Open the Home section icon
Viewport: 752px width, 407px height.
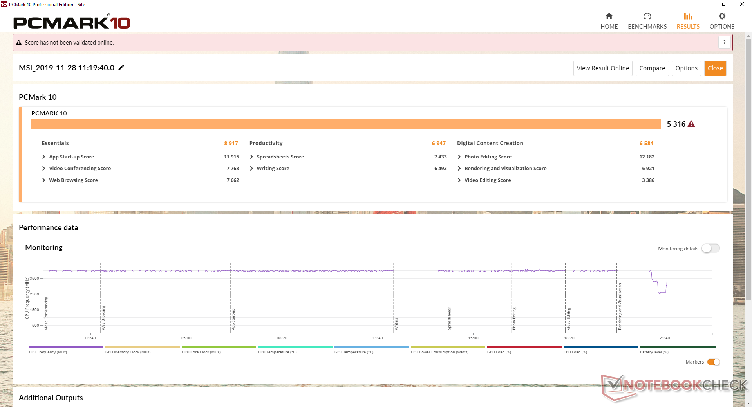coord(609,16)
